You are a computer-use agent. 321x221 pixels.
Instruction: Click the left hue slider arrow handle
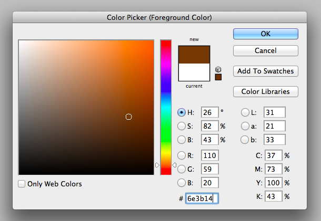(157, 165)
